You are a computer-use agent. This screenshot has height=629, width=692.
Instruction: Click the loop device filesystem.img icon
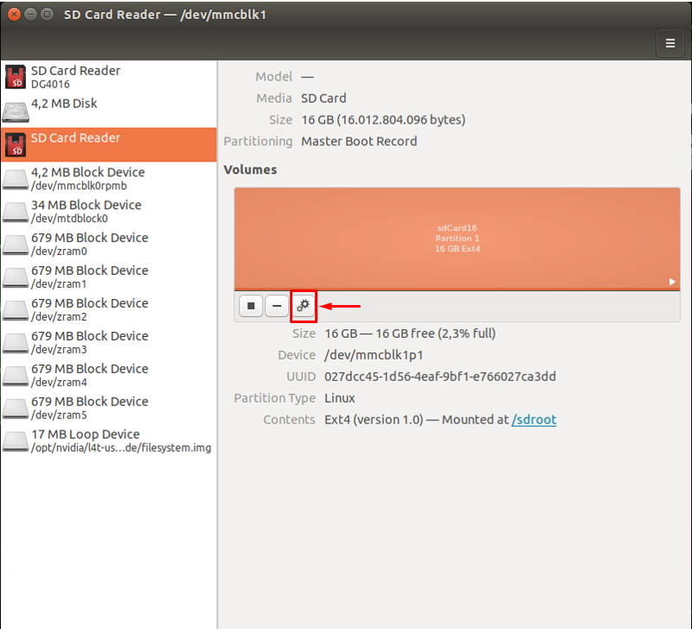[16, 441]
